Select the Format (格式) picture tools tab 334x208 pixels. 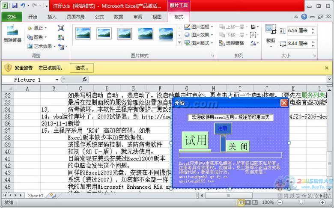click(x=179, y=17)
